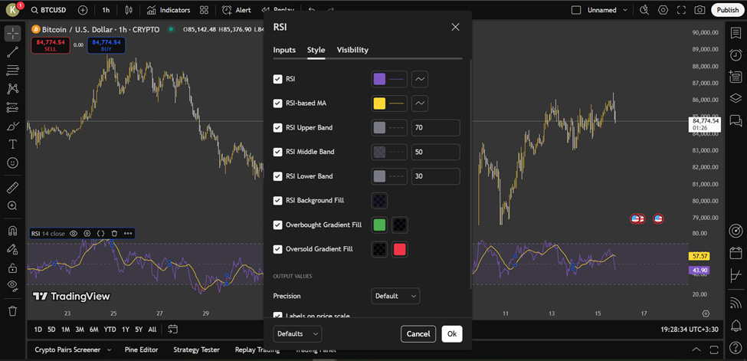Open RSI-based MA plot style selector
The width and height of the screenshot is (747, 361).
coord(420,103)
